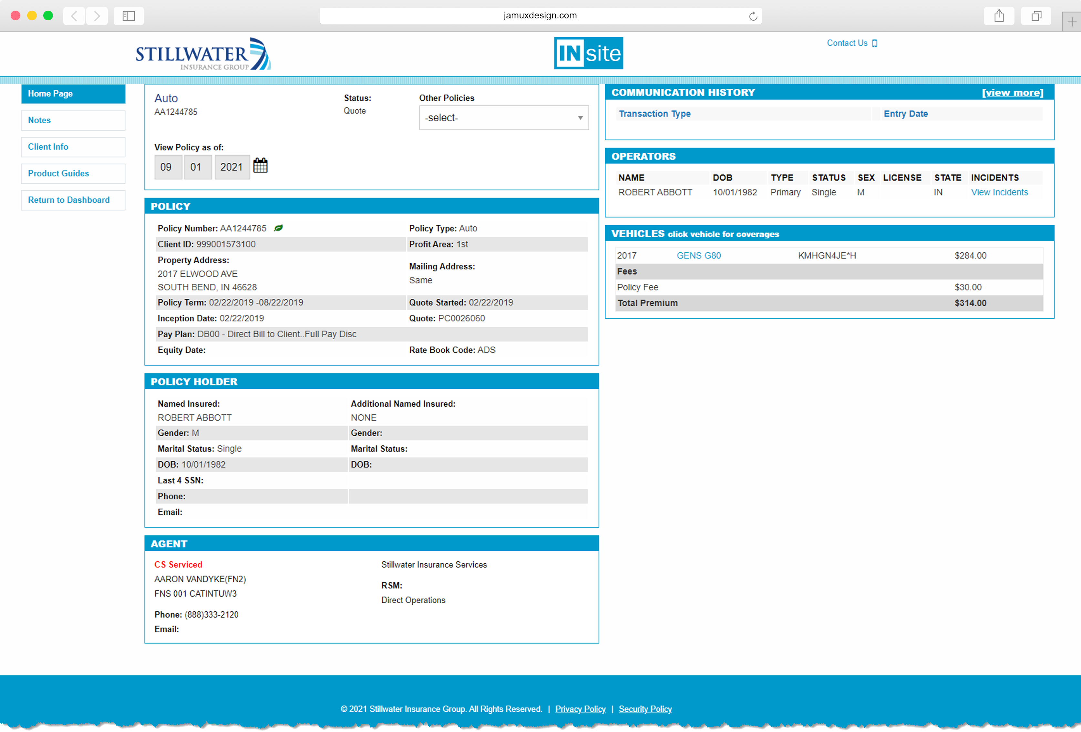Image resolution: width=1081 pixels, height=732 pixels.
Task: Click the Safari back arrow
Action: pos(74,16)
